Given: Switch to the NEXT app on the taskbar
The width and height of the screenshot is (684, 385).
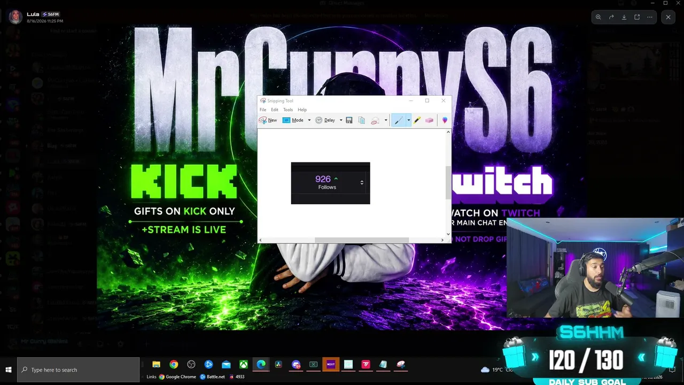Looking at the screenshot, I should pyautogui.click(x=331, y=365).
